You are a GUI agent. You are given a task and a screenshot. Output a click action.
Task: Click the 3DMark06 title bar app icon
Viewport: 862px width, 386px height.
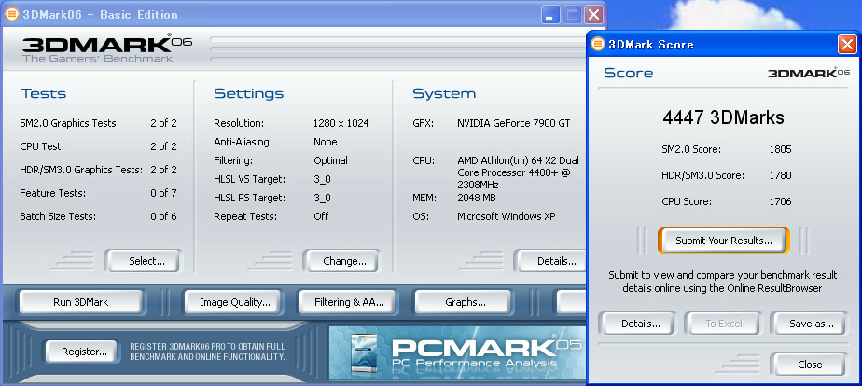11,15
